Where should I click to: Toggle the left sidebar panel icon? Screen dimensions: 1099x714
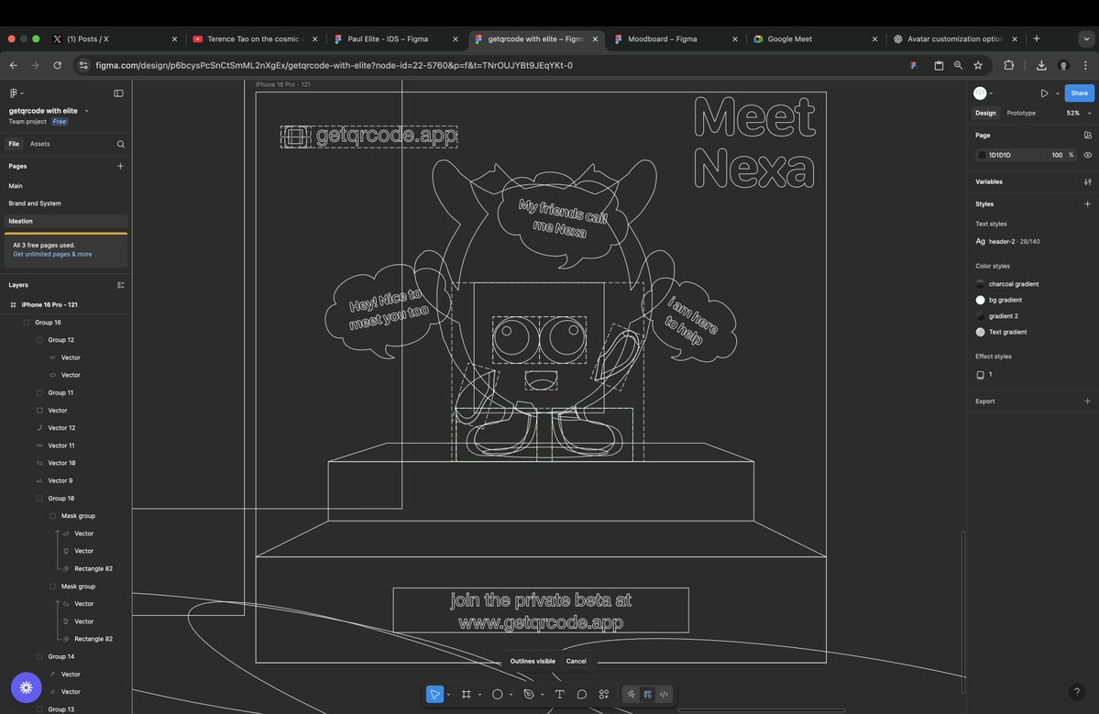118,93
